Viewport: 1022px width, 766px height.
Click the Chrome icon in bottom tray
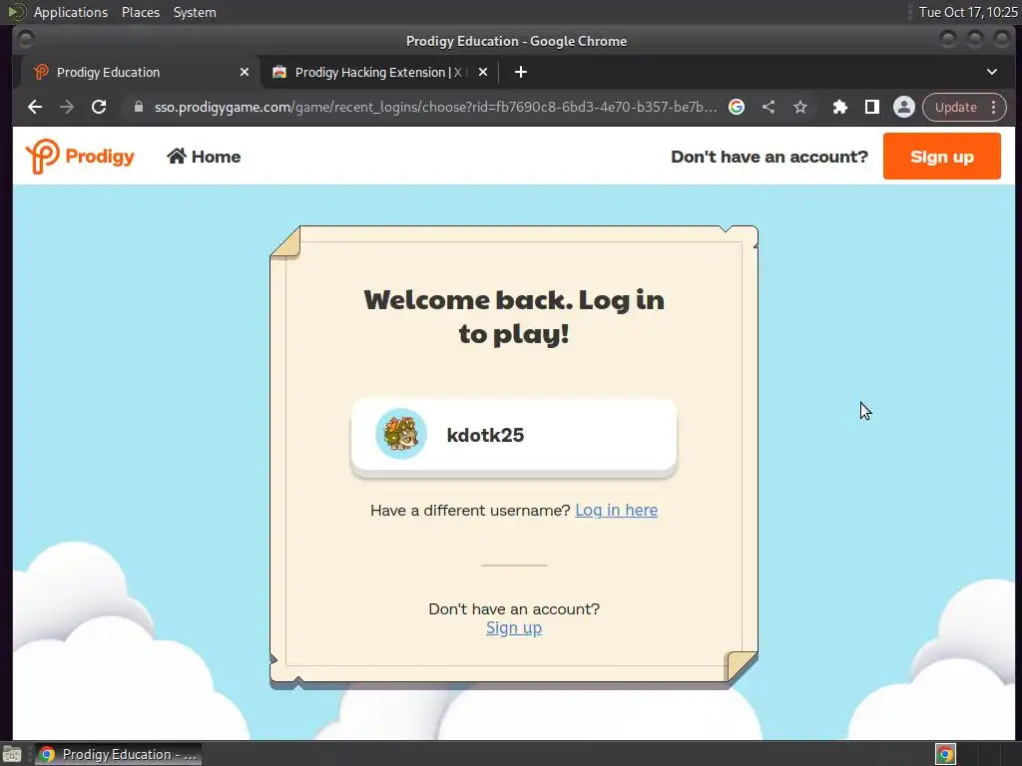[x=945, y=754]
